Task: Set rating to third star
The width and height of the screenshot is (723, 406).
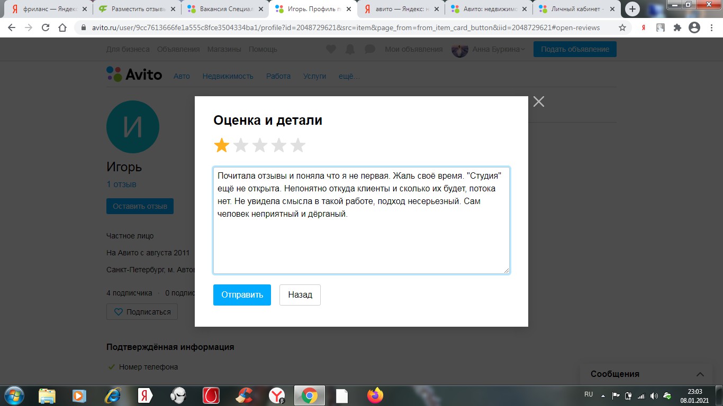Action: tap(260, 145)
